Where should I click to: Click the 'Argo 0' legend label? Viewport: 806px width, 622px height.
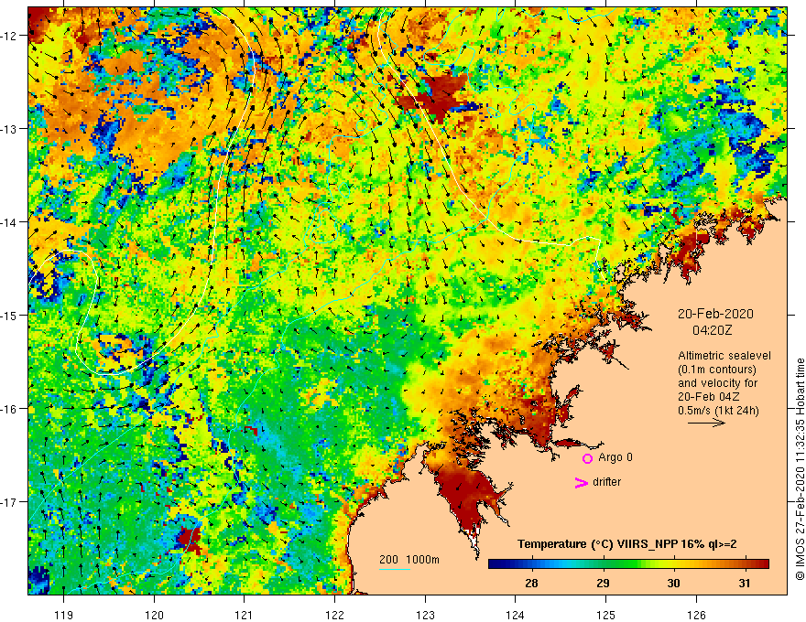615,457
